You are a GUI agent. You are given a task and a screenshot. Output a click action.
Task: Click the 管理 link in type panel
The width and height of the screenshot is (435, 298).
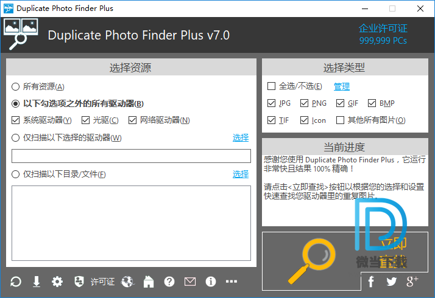(x=342, y=87)
